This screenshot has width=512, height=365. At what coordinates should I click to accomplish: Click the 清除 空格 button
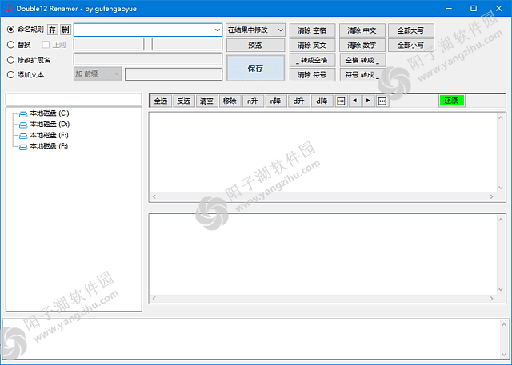point(312,30)
